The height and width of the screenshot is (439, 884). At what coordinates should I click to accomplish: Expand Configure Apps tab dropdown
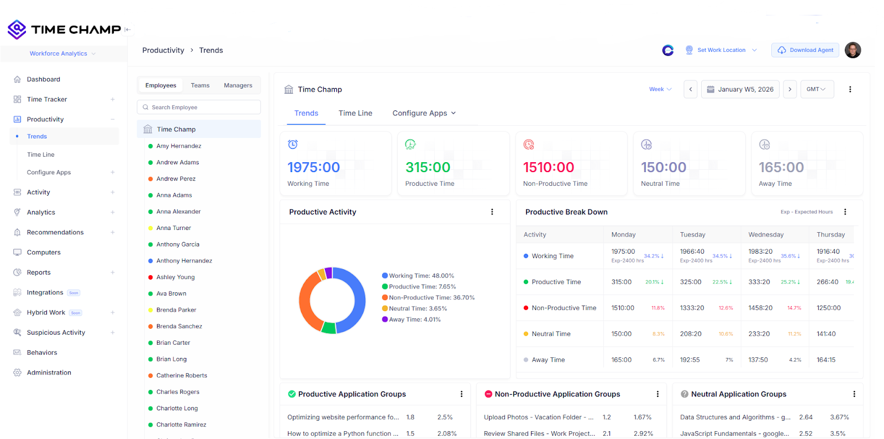click(424, 113)
